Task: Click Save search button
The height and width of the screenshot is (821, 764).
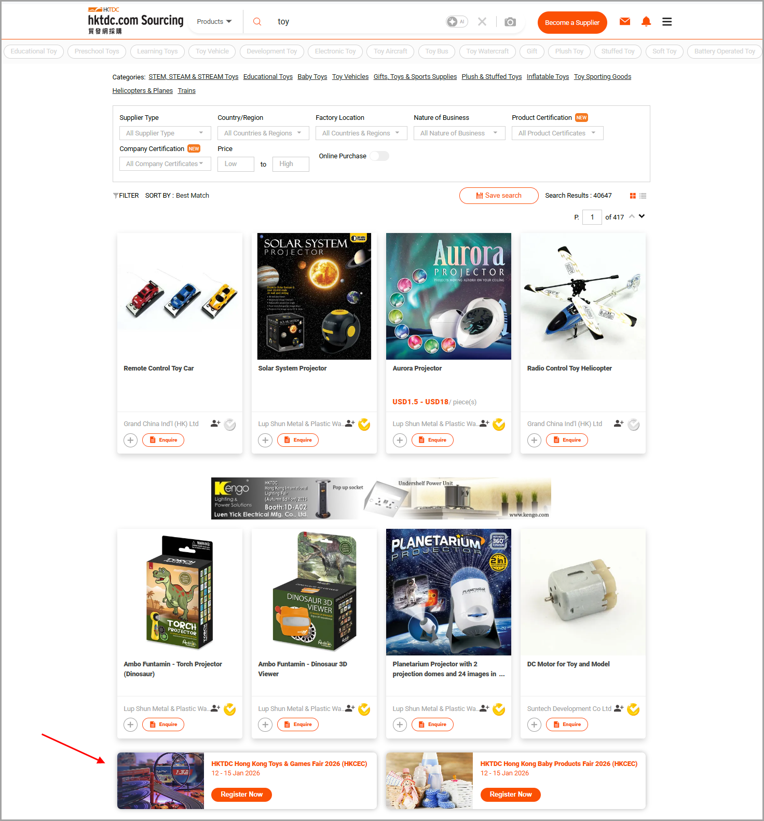Action: click(499, 196)
